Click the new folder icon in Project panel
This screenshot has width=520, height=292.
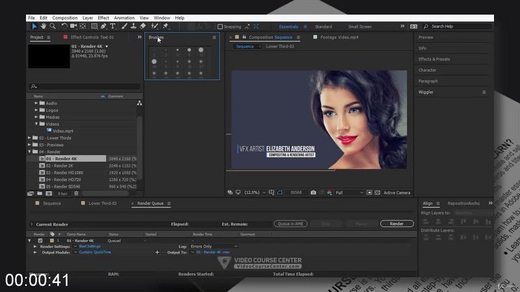[40, 193]
